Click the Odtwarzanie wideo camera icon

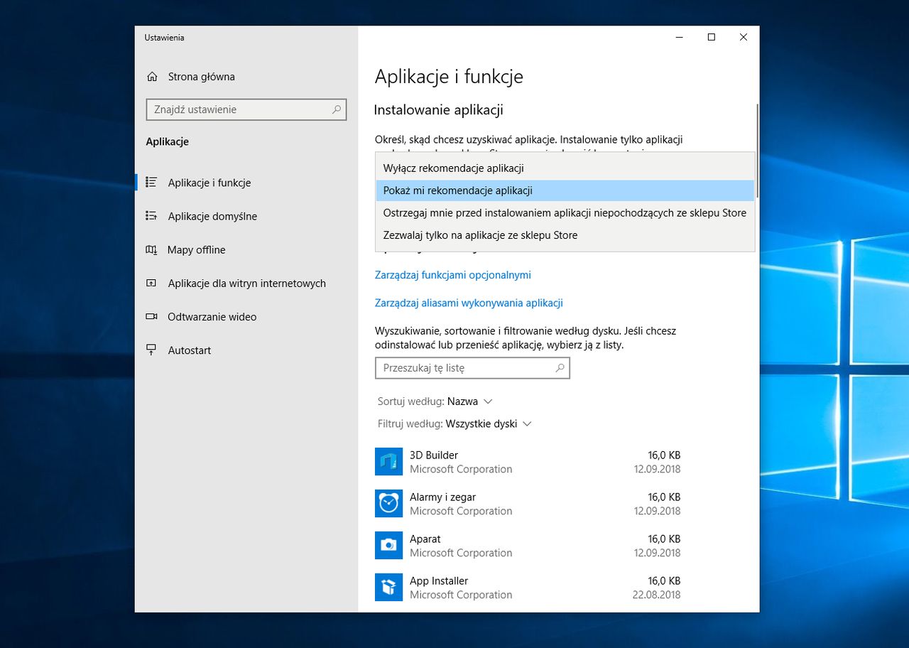[151, 317]
